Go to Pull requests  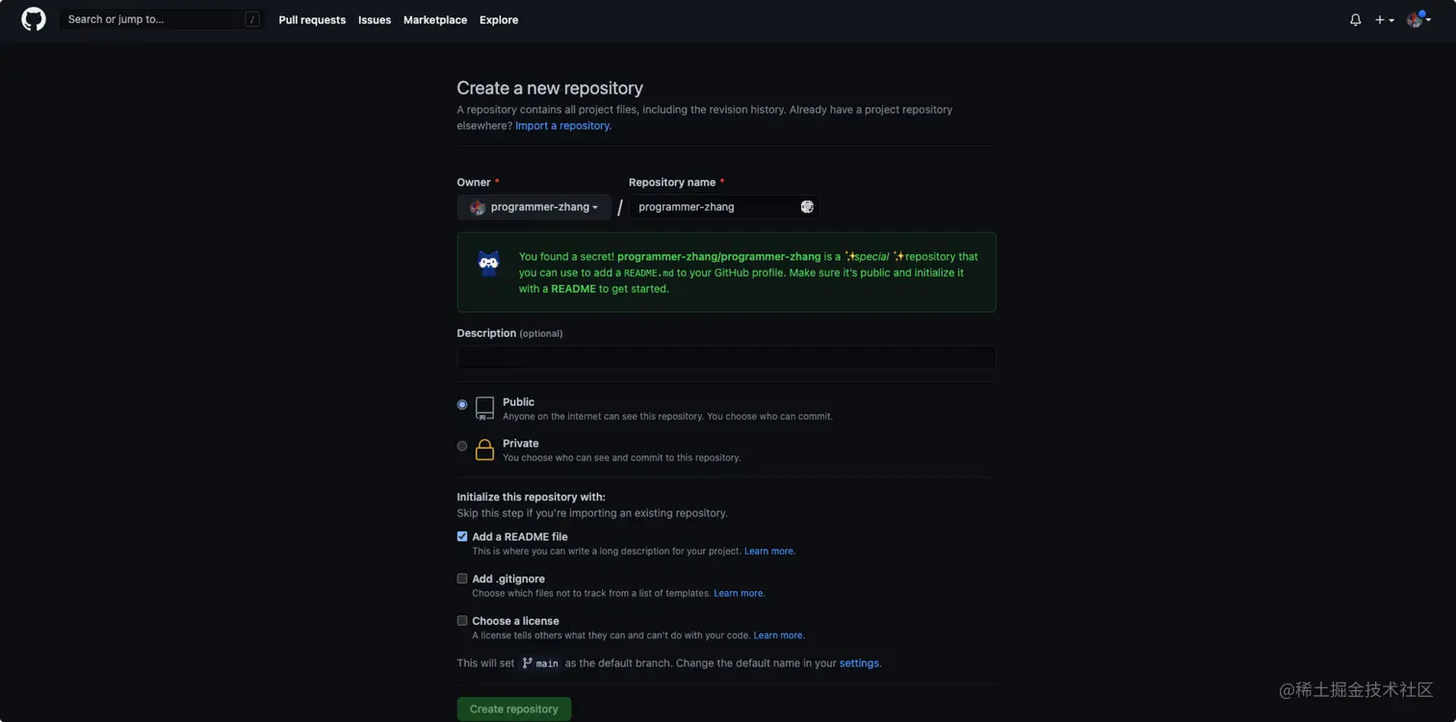click(x=312, y=19)
